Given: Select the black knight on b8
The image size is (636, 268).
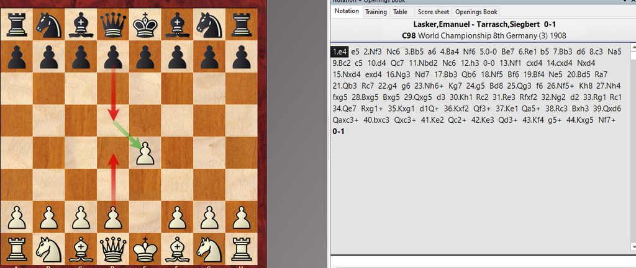Looking at the screenshot, I should click(x=48, y=24).
